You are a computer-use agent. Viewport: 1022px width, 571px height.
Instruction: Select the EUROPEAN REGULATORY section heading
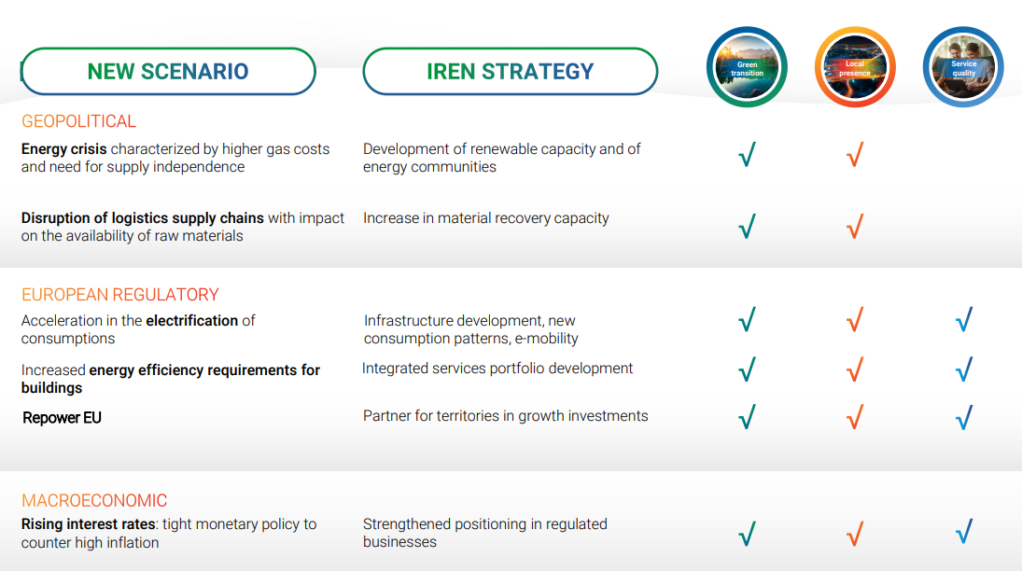coord(119,295)
